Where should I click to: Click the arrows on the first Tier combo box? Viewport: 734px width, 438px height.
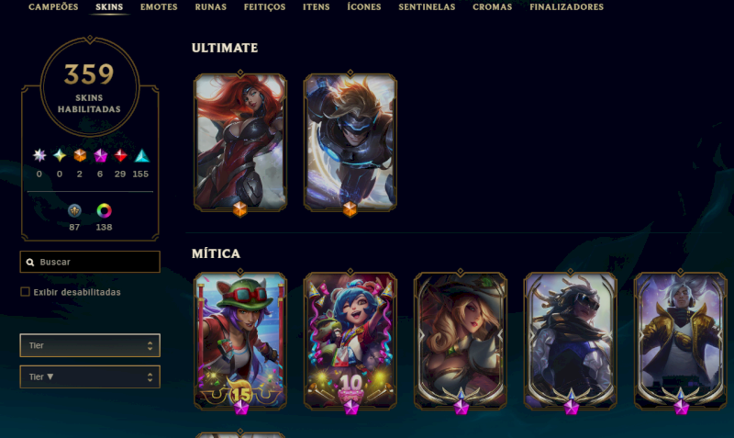(150, 345)
